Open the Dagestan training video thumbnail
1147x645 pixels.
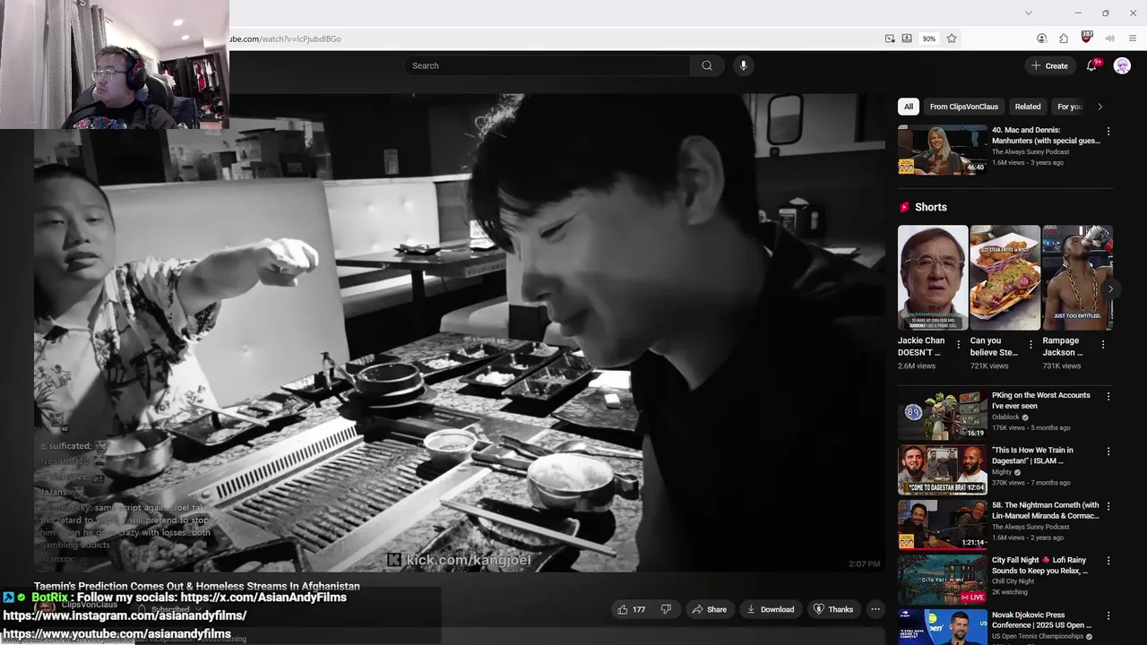943,469
